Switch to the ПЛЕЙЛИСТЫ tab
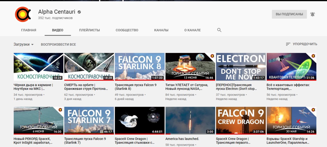Viewport: 327px width, 147px height. click(x=89, y=30)
